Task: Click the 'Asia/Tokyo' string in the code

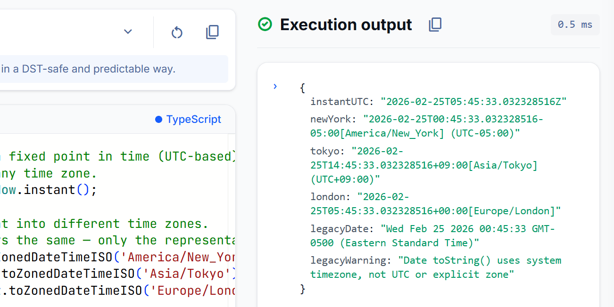Action: pos(186,274)
